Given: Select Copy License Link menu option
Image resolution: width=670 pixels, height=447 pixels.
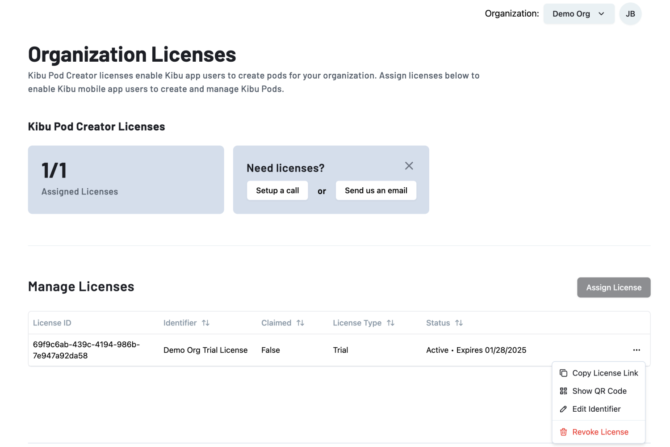Looking at the screenshot, I should (599, 373).
